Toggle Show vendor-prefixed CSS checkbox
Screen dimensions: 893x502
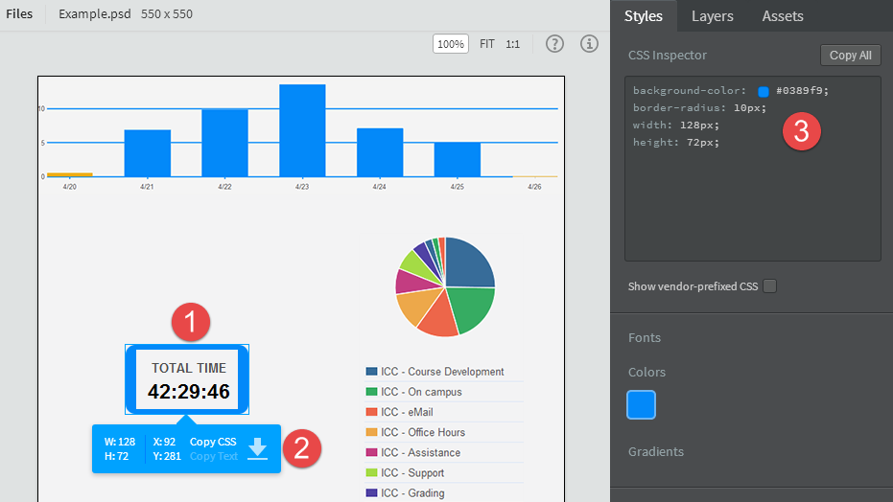point(769,285)
